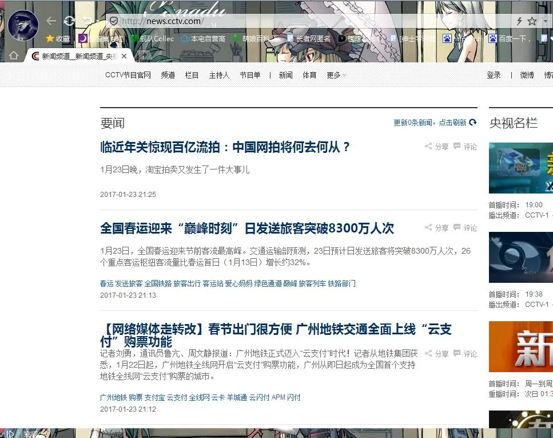Click the undo arrow beside the refresh icon
The image size is (553, 438).
87,21
